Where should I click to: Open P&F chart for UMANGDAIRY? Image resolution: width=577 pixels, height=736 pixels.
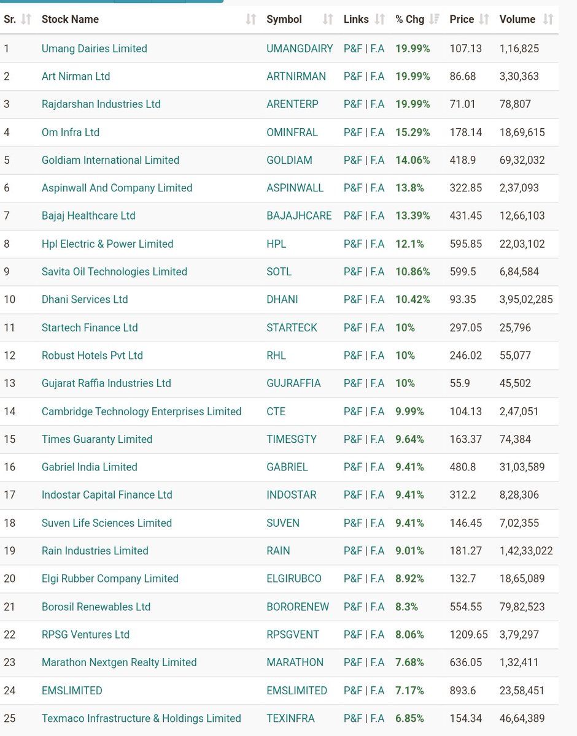[353, 48]
